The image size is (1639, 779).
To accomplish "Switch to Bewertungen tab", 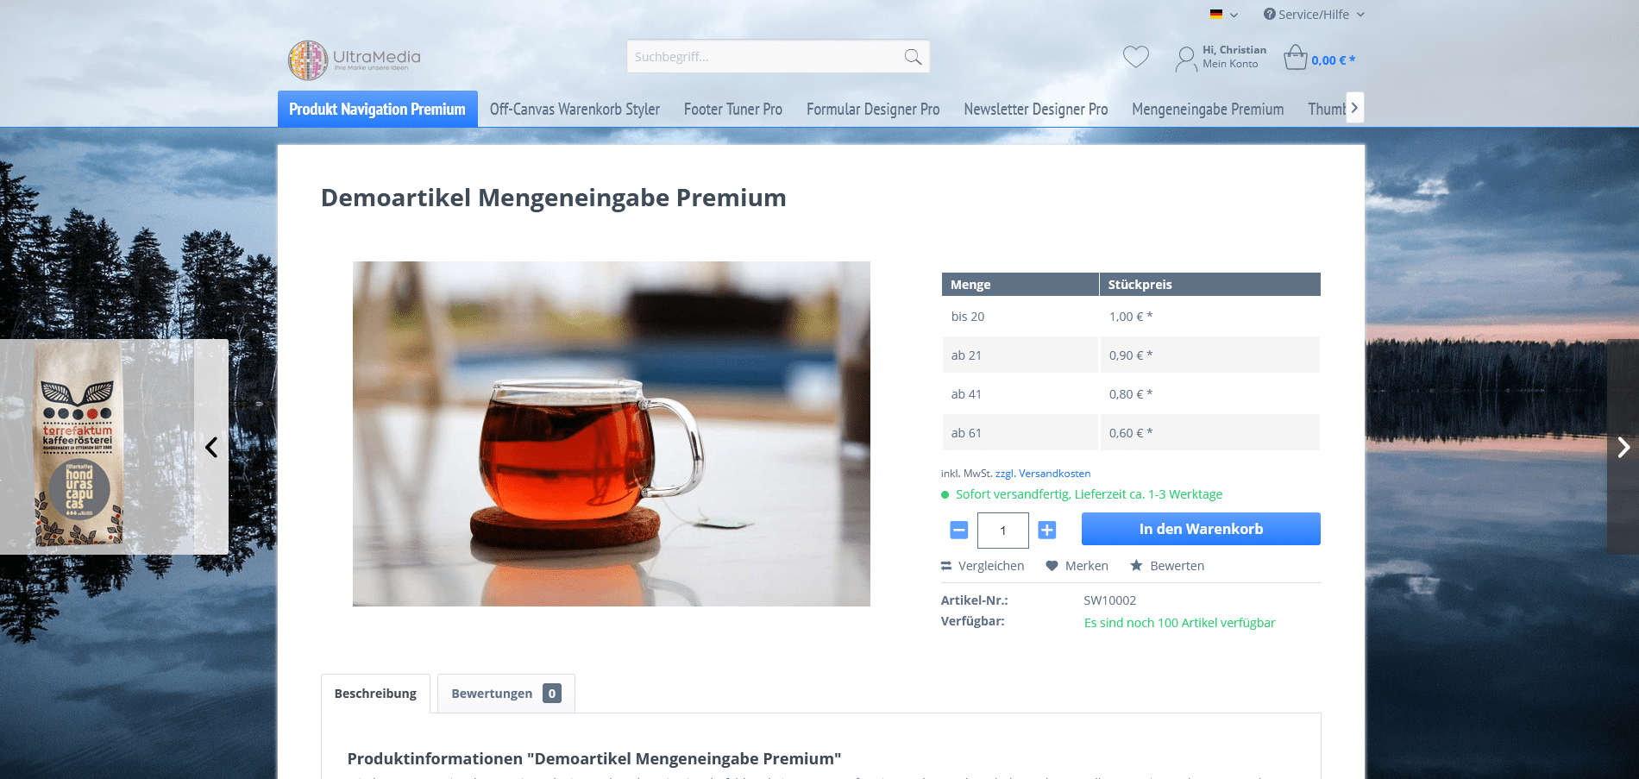I will pos(506,694).
